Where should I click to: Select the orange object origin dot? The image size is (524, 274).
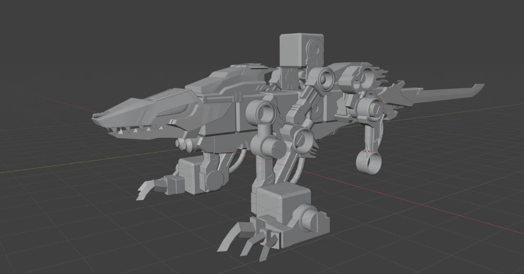[370, 110]
